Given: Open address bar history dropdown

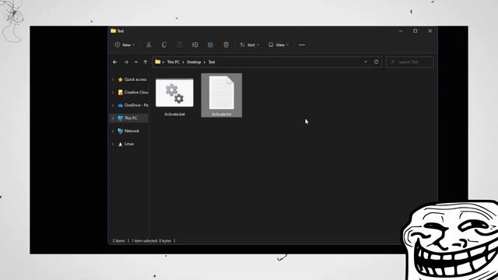Looking at the screenshot, I should [365, 62].
